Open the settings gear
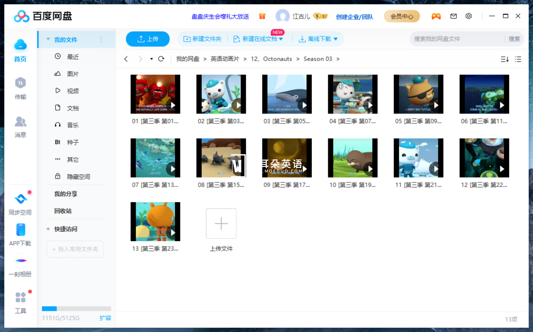 468,16
